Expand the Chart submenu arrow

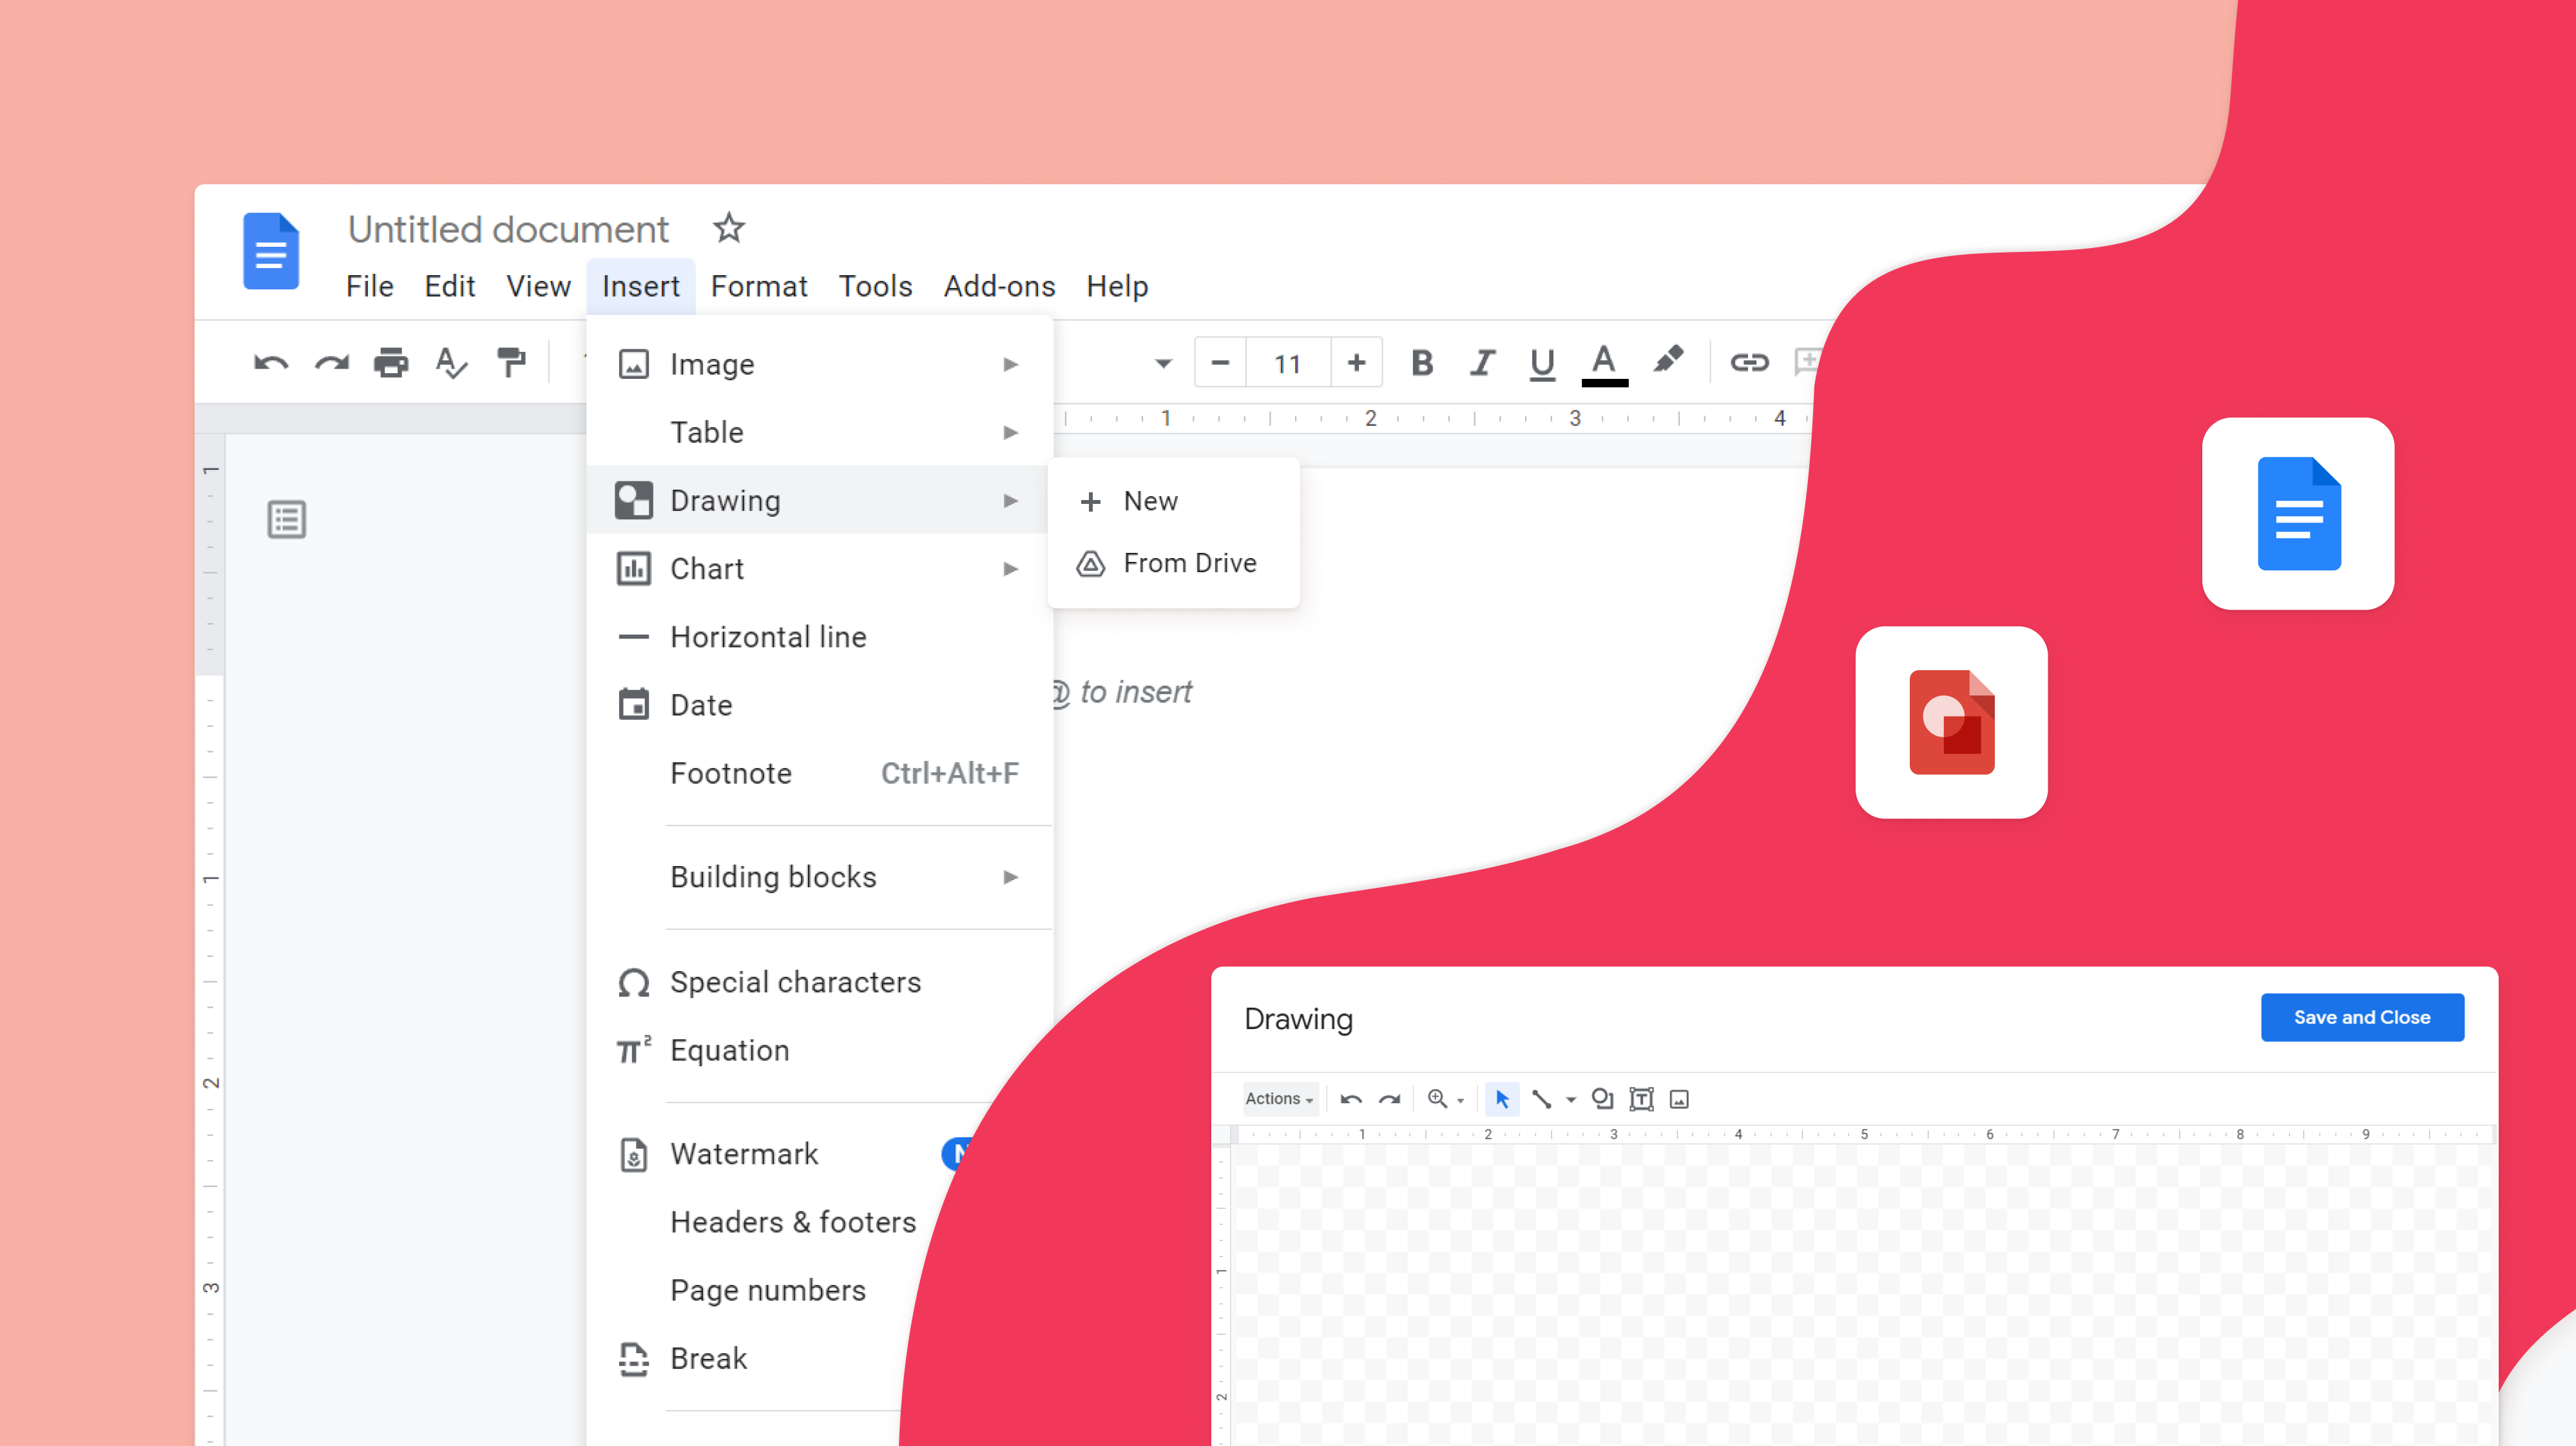click(1011, 568)
